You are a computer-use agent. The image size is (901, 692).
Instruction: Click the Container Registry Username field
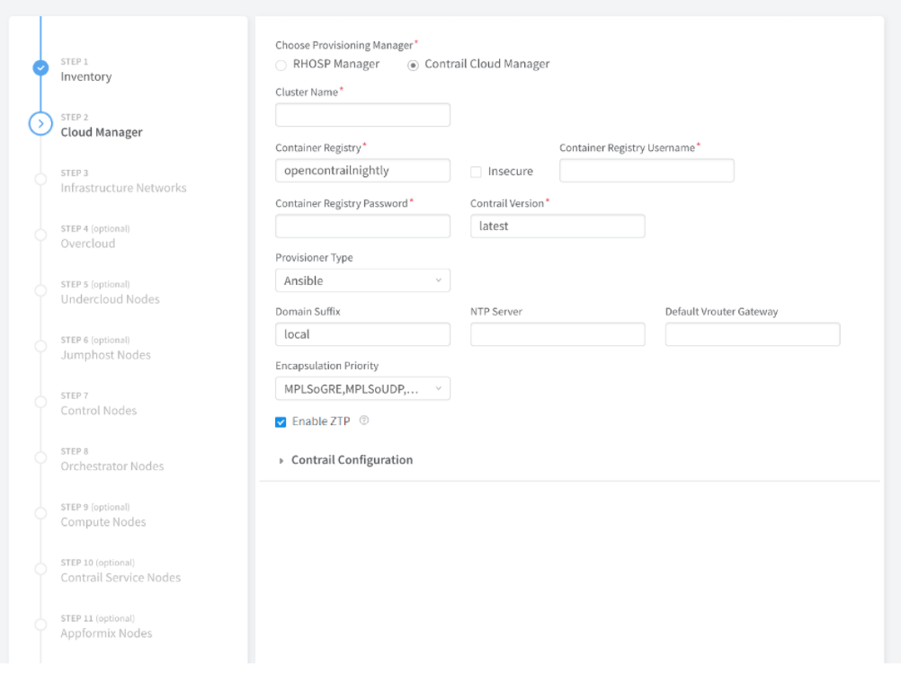[x=647, y=171]
